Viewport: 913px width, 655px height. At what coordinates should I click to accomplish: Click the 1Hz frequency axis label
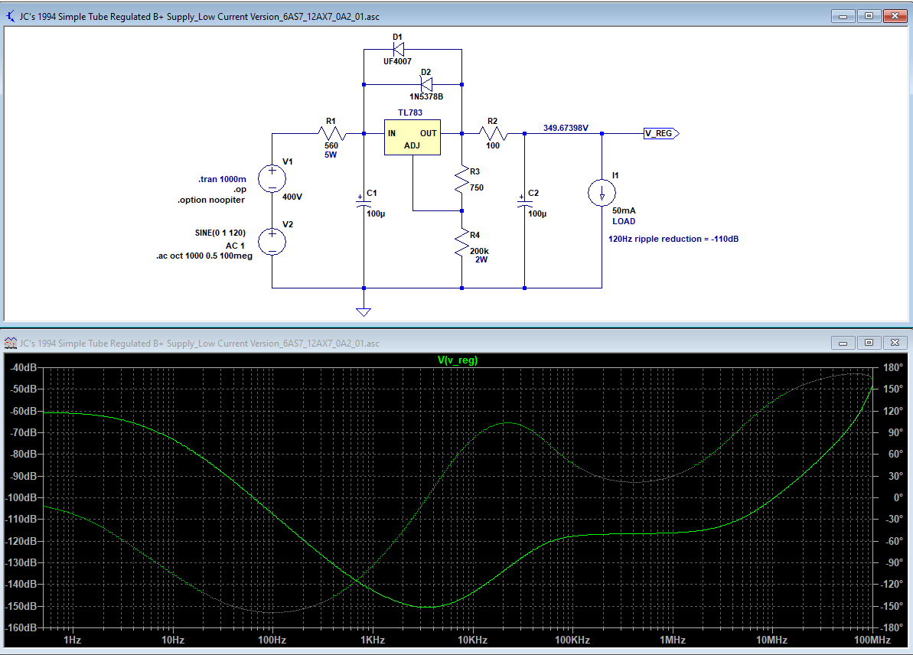point(72,640)
